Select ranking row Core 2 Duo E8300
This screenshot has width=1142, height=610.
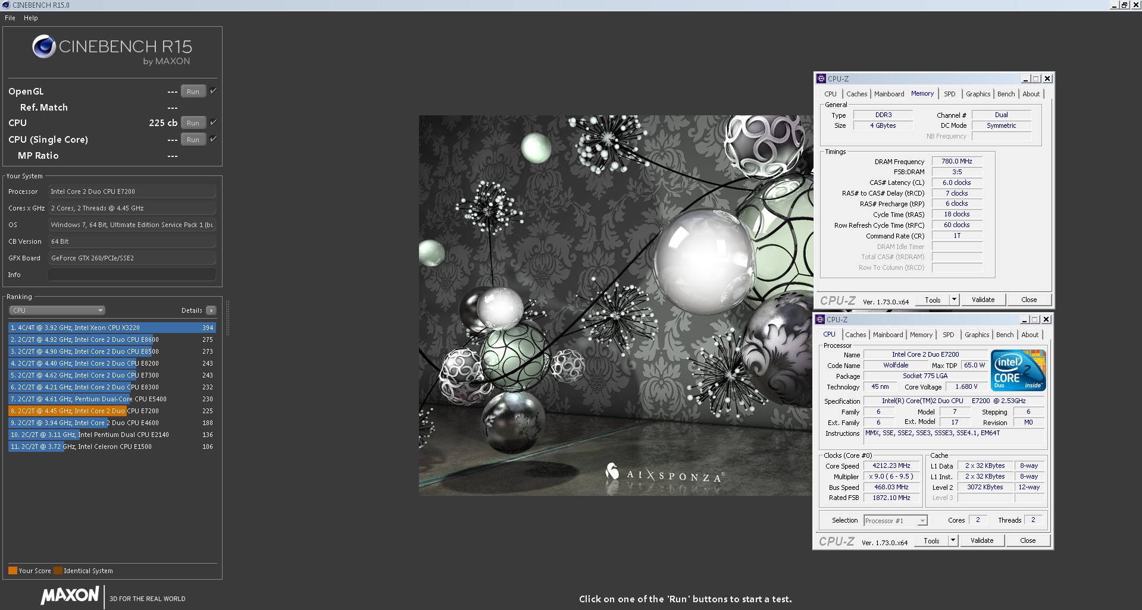[112, 387]
